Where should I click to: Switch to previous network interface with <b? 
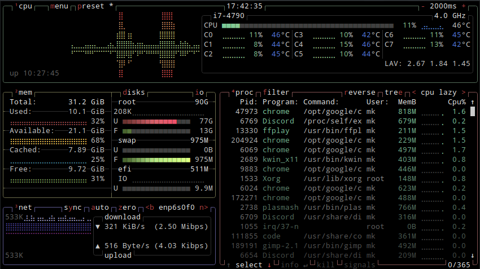pos(150,208)
